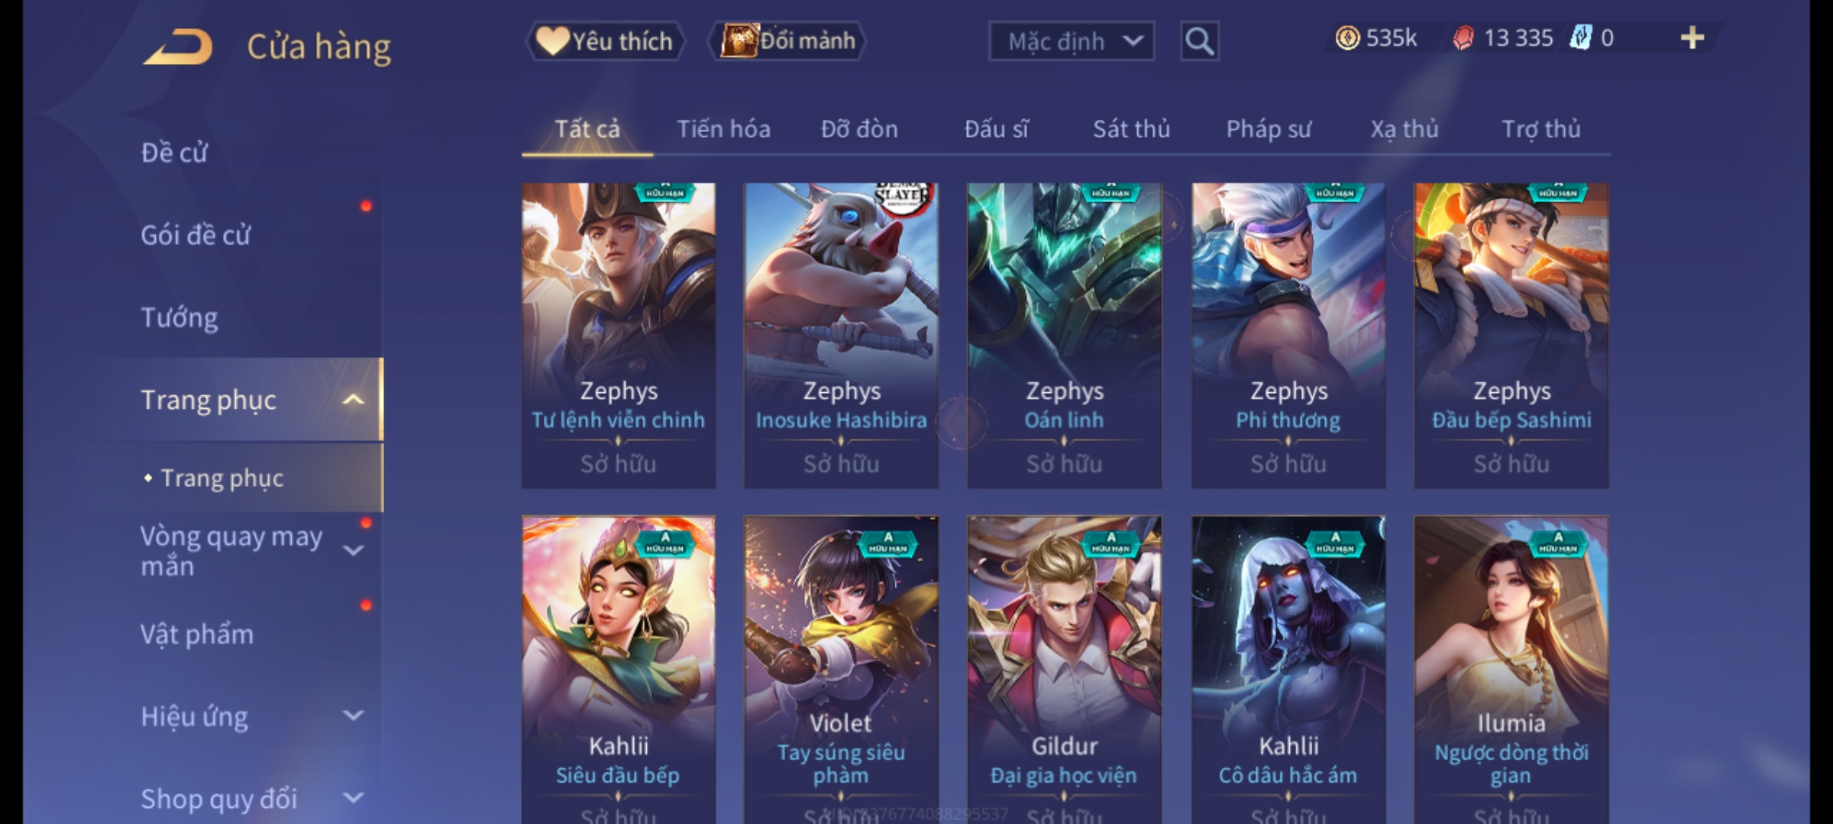The image size is (1833, 824).
Task: Tap the gold coin balance icon
Action: [x=1347, y=38]
